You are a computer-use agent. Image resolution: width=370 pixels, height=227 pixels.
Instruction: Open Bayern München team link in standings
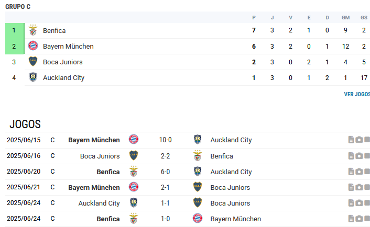pyautogui.click(x=68, y=47)
